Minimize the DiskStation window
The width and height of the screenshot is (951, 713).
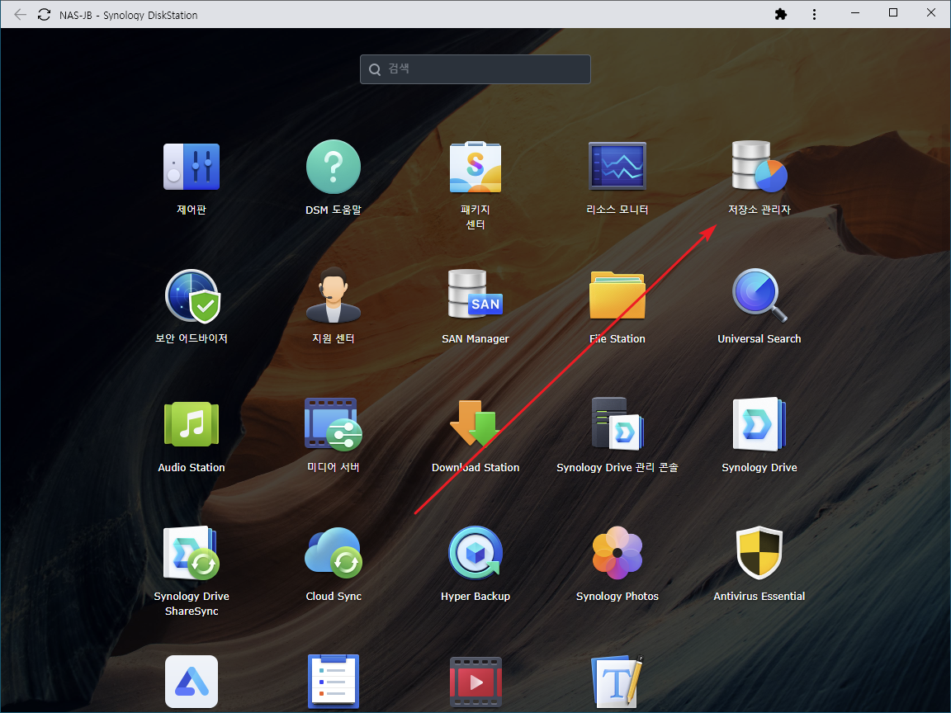pyautogui.click(x=855, y=12)
